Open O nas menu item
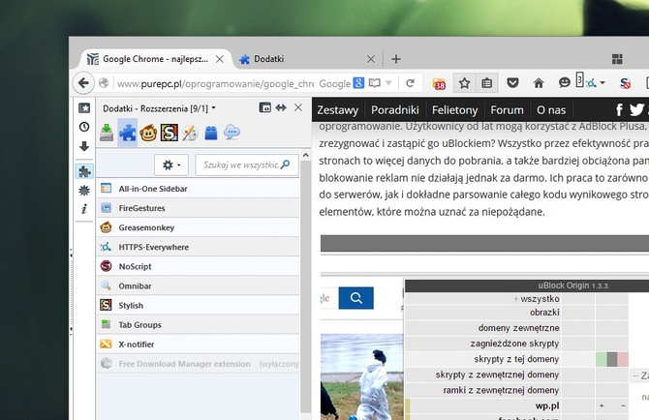Screen dimensions: 649x420 coord(551,110)
